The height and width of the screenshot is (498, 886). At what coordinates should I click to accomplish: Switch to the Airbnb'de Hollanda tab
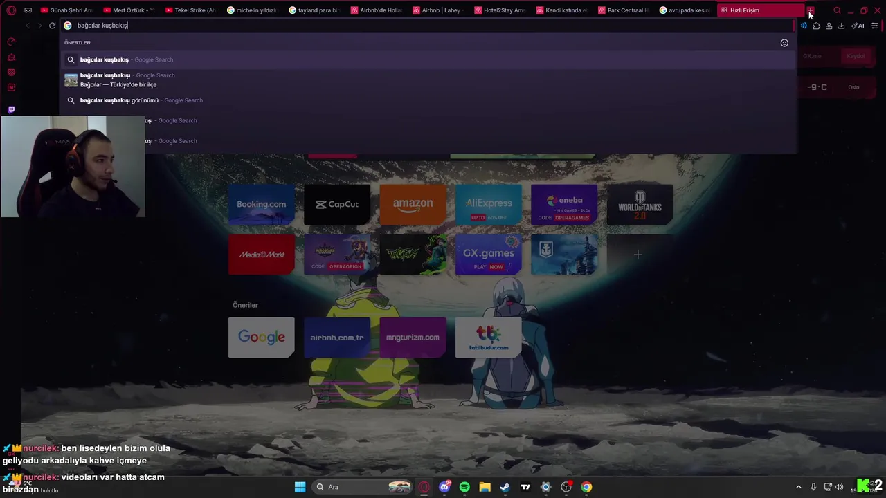[377, 10]
